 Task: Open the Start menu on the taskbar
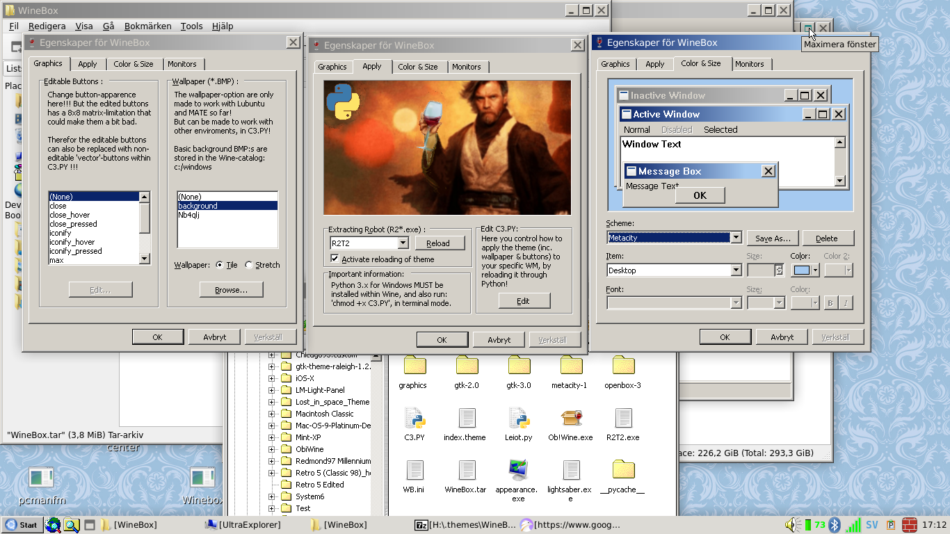point(22,525)
